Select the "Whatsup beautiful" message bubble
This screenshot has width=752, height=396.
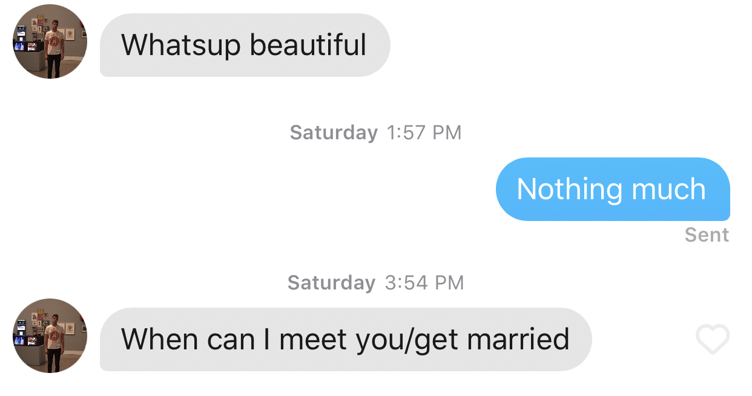(x=245, y=45)
